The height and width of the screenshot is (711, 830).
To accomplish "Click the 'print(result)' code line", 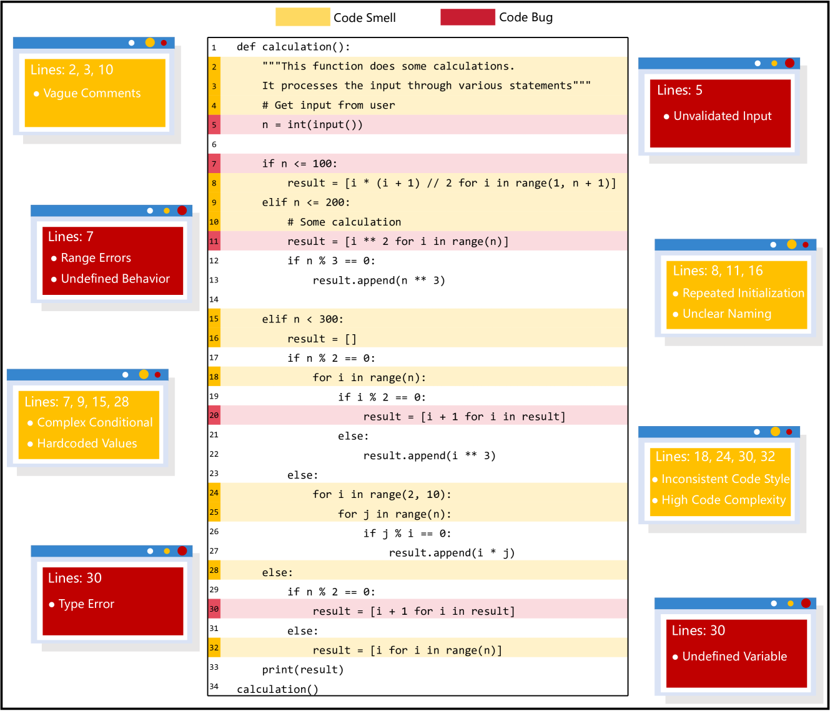I will coord(303,670).
